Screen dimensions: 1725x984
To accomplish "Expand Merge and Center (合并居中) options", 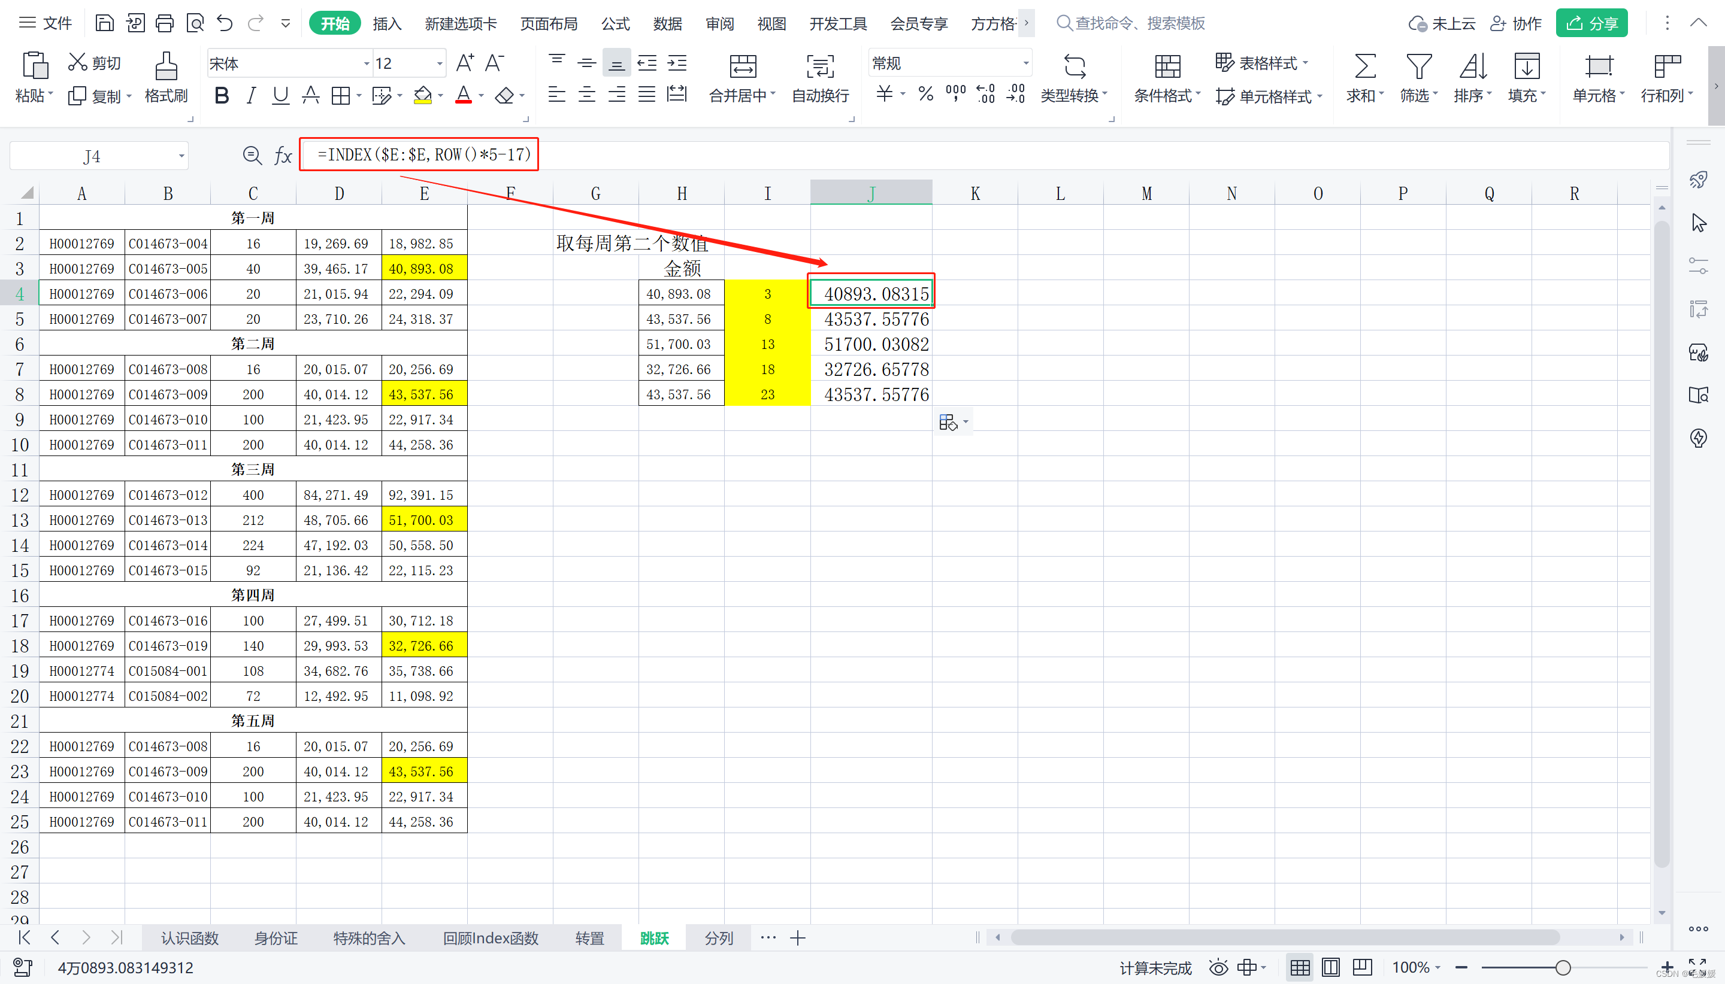I will [773, 95].
